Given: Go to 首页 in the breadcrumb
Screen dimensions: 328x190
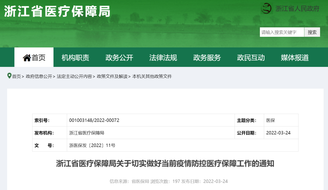Looking at the screenshot, I should tap(16, 77).
